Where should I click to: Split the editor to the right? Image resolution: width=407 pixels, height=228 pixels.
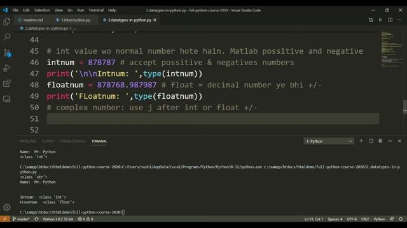point(390,20)
